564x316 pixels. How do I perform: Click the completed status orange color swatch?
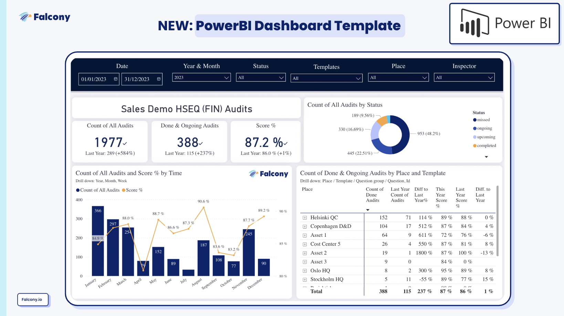tap(475, 146)
